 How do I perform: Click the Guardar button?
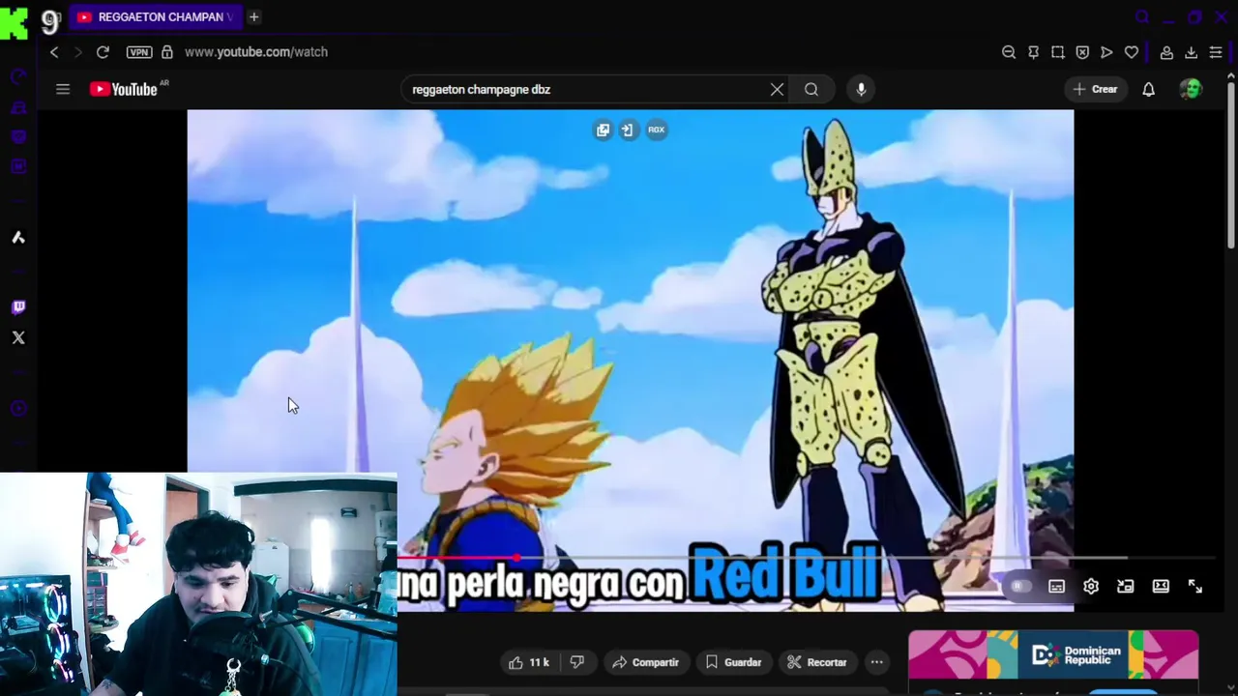click(733, 662)
